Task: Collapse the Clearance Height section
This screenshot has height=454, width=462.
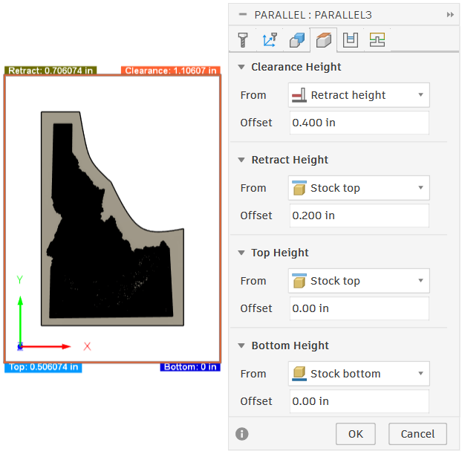Action: point(241,67)
